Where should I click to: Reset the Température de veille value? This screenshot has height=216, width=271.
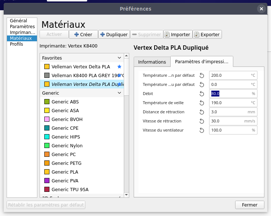point(202,103)
